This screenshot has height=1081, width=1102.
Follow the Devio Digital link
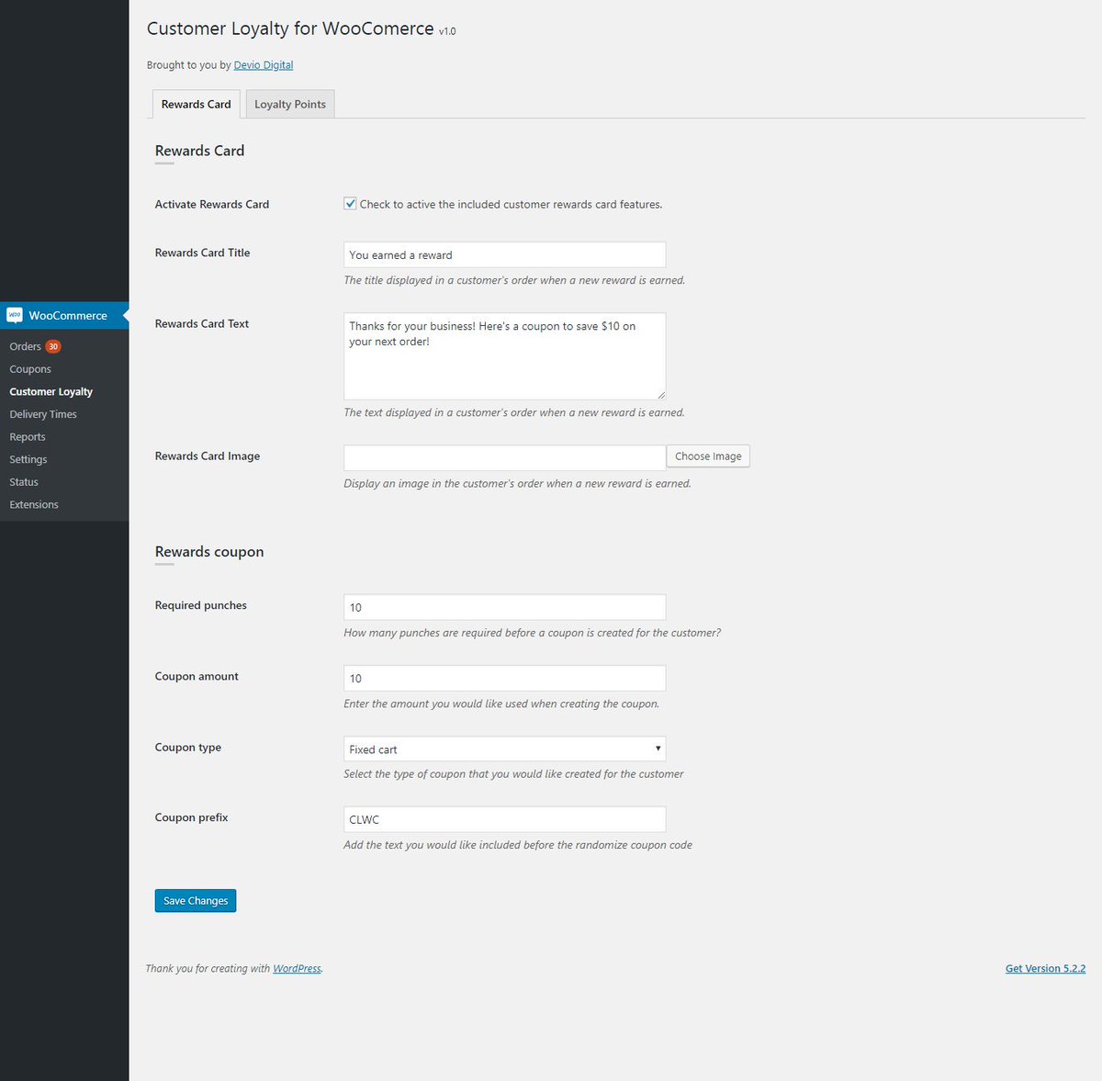pyautogui.click(x=264, y=65)
